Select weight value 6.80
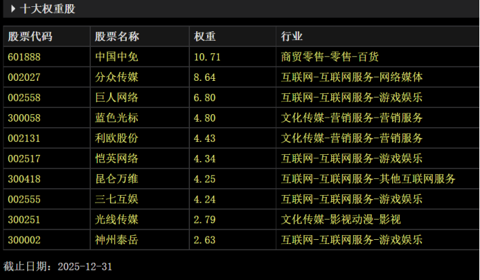This screenshot has width=480, height=280. pos(204,97)
